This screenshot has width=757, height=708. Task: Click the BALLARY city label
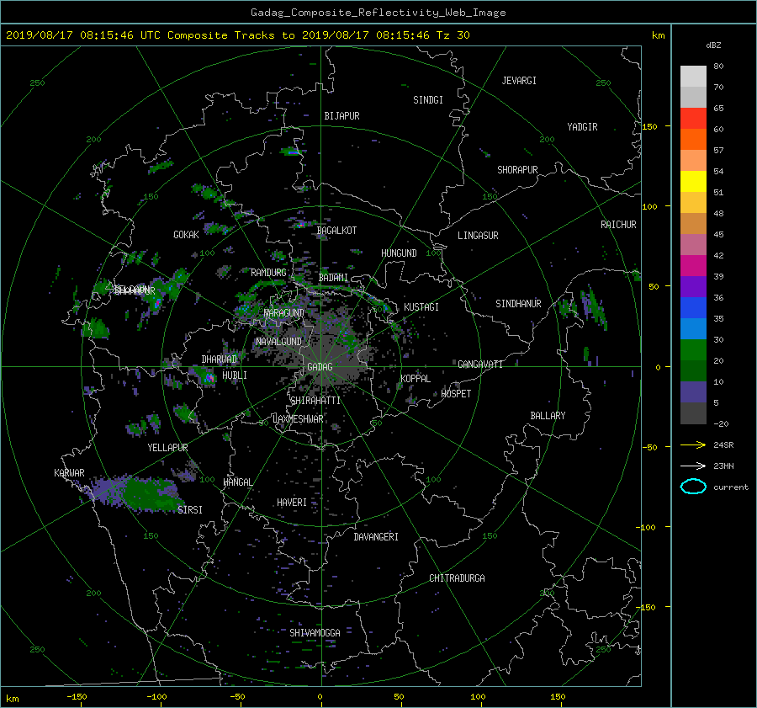548,416
